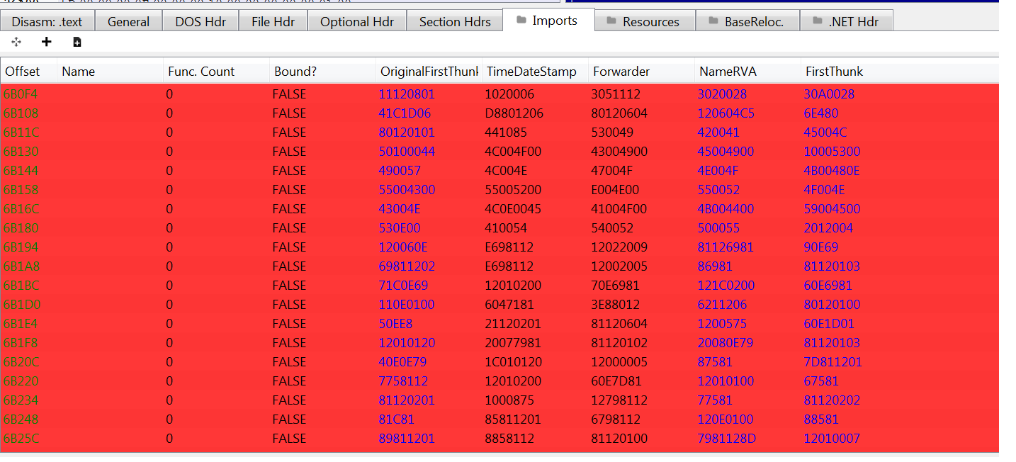1016x462 pixels.
Task: Click TimeDateStamp value 85811201
Action: point(514,419)
